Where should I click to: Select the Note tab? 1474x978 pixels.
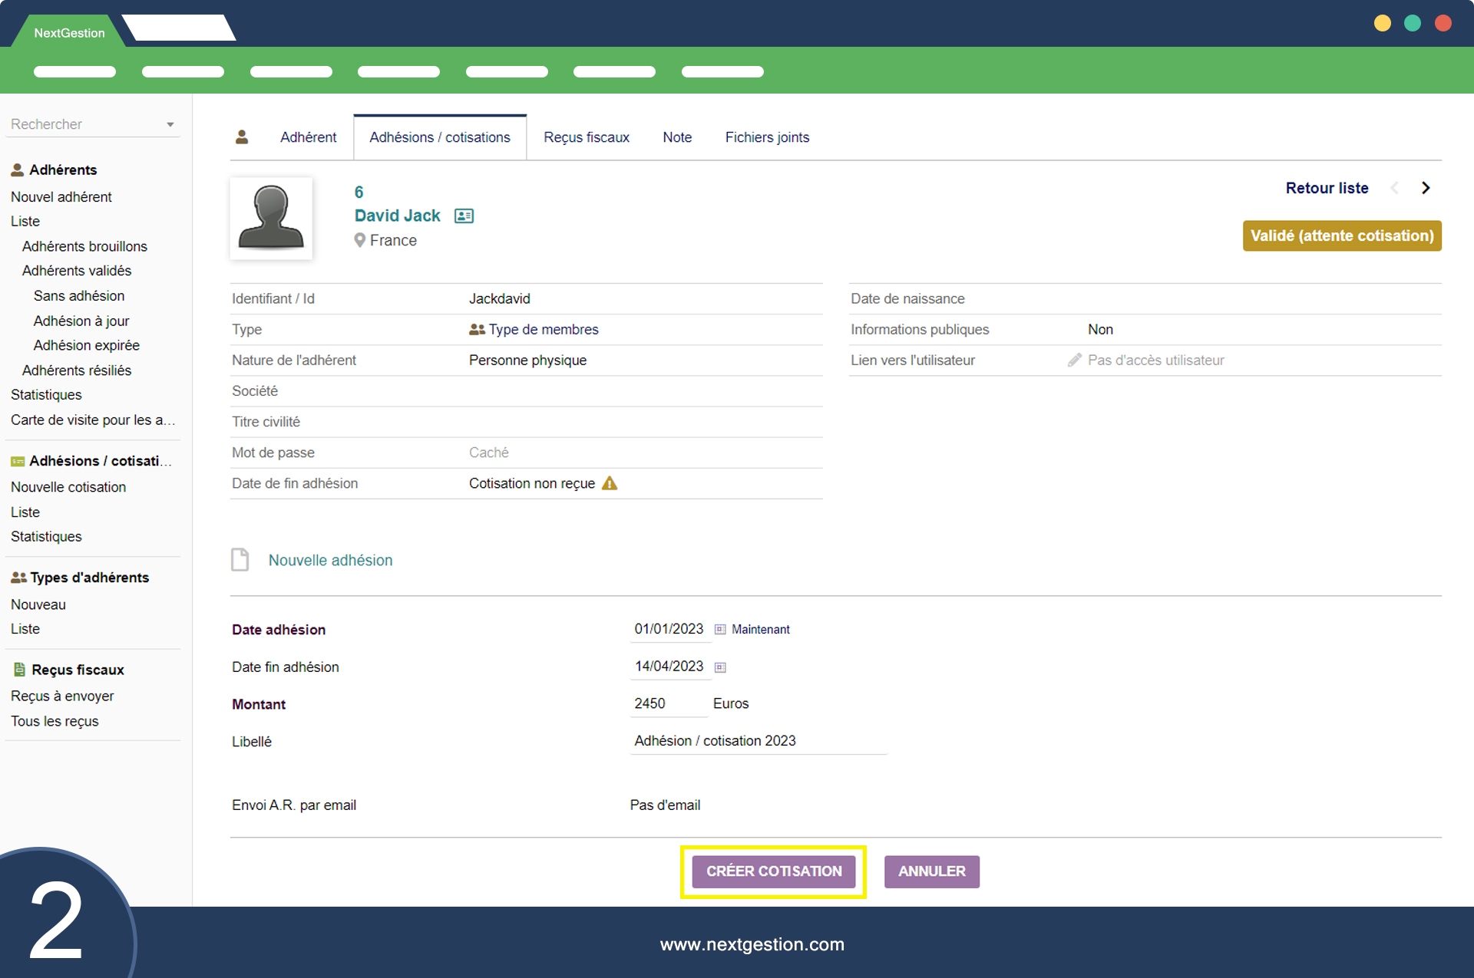click(676, 137)
